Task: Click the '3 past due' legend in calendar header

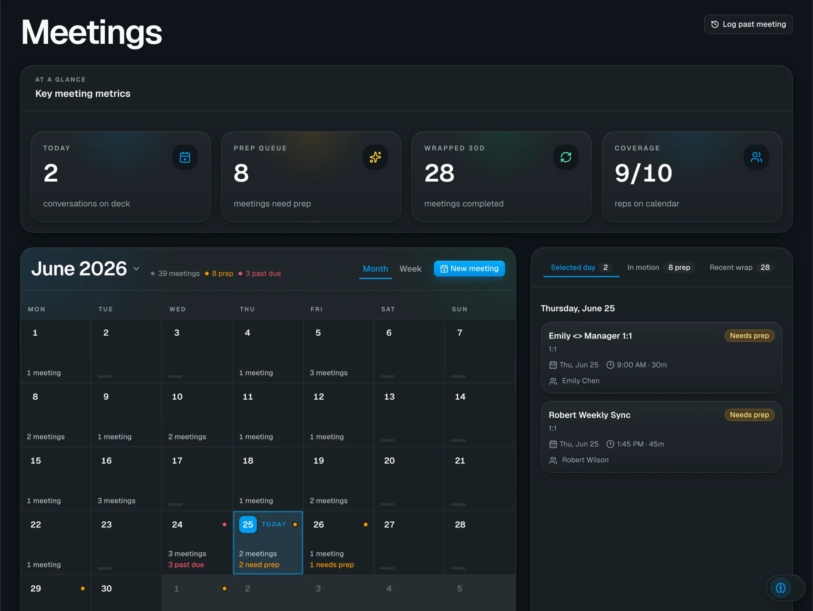Action: [260, 274]
